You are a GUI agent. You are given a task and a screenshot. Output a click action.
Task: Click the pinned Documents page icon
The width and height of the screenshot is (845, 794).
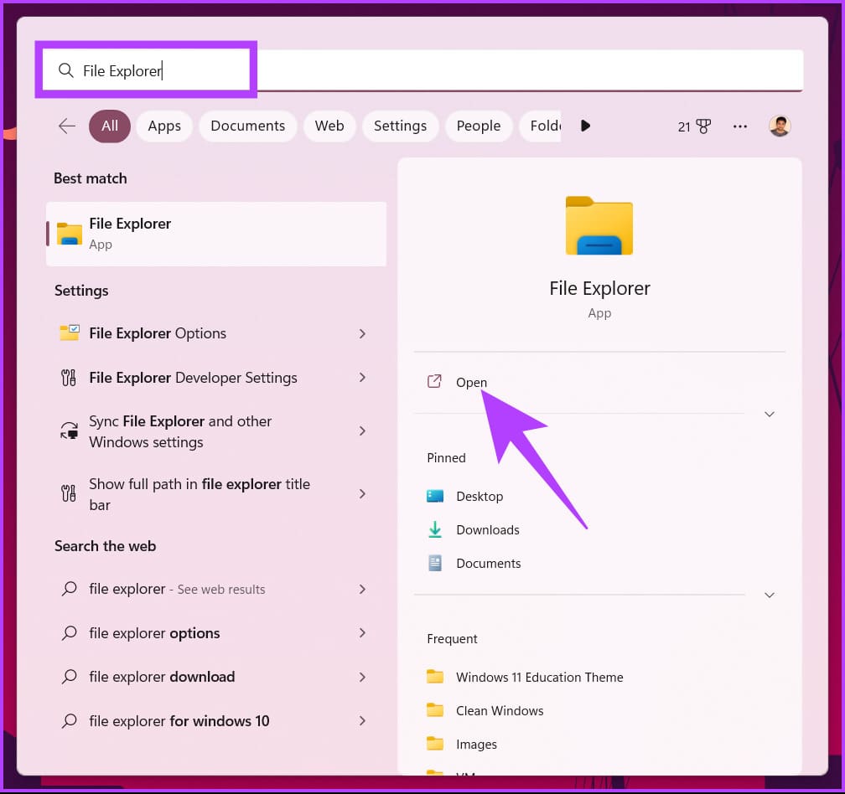[435, 563]
